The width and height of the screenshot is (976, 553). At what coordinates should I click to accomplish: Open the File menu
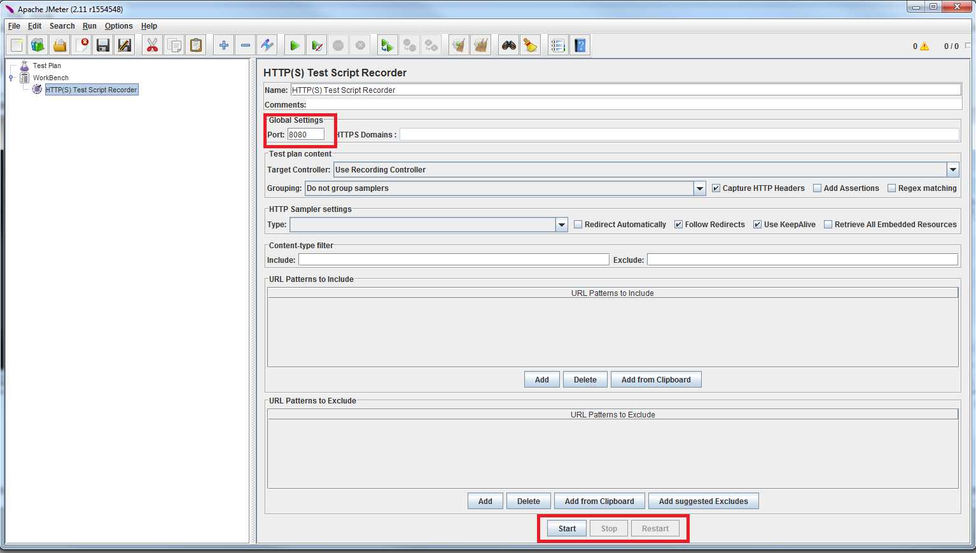(14, 26)
